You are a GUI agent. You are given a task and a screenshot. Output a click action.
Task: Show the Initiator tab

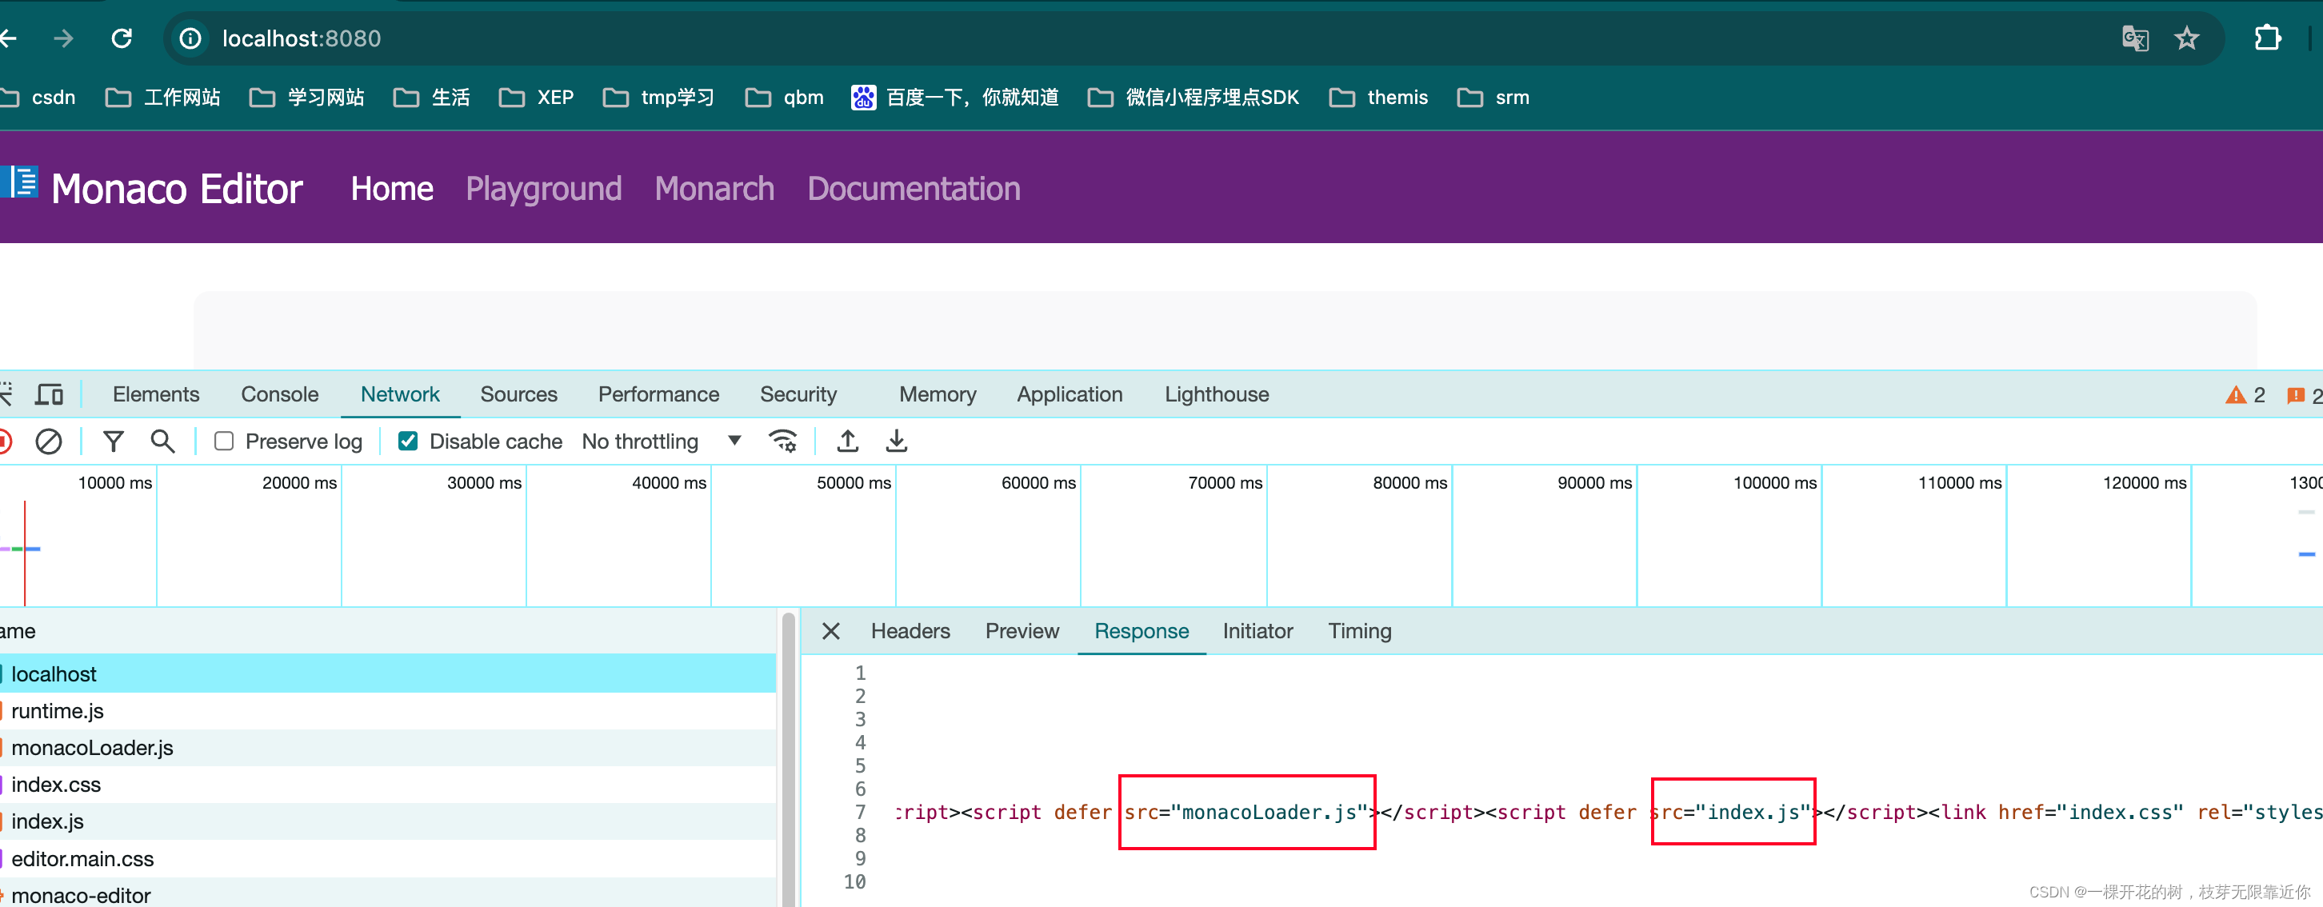tap(1257, 631)
